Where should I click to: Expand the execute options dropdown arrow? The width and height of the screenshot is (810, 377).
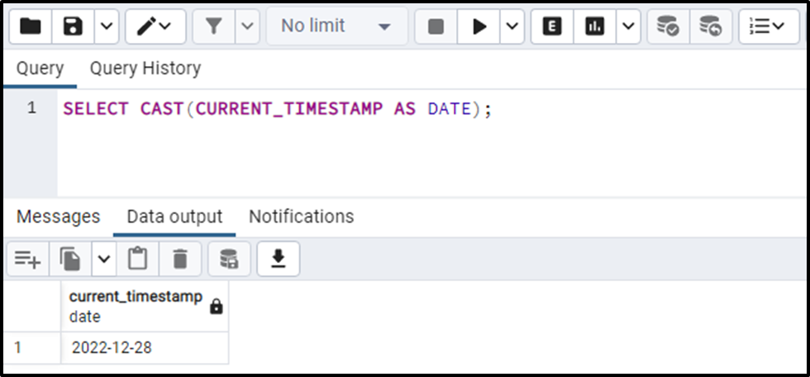point(512,26)
